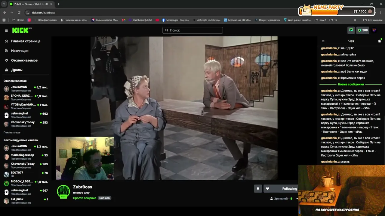Open the Dashboard | Airbit bookmark

(140, 20)
